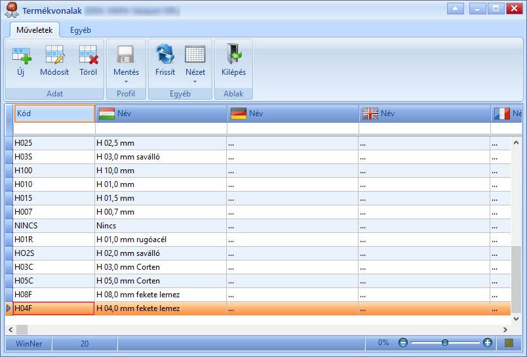Image resolution: width=527 pixels, height=357 pixels.
Task: Click the Új (new record) icon
Action: [21, 55]
